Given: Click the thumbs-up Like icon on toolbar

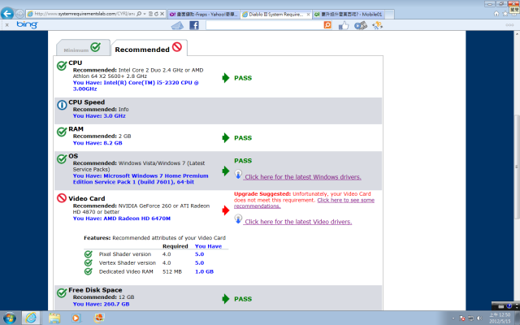Looking at the screenshot, I should point(344,25).
